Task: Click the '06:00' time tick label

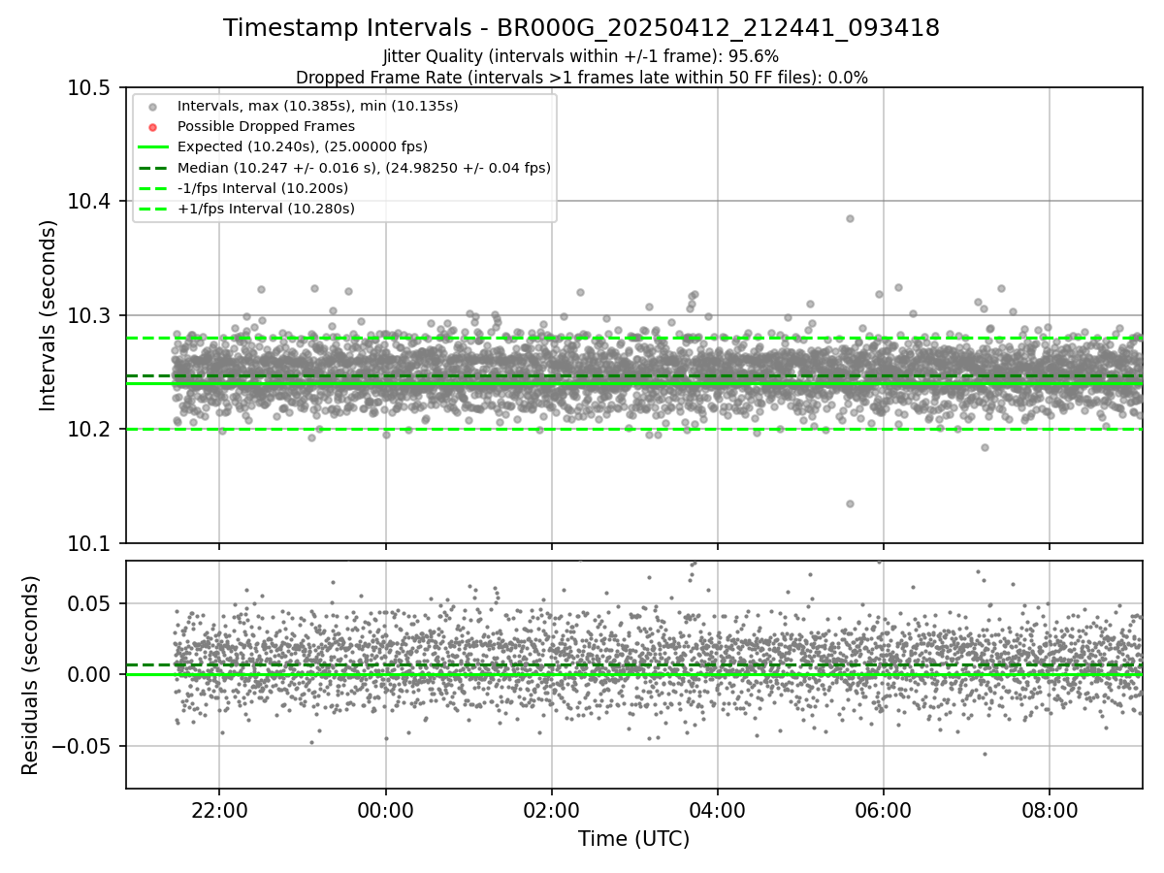Action: tap(884, 809)
